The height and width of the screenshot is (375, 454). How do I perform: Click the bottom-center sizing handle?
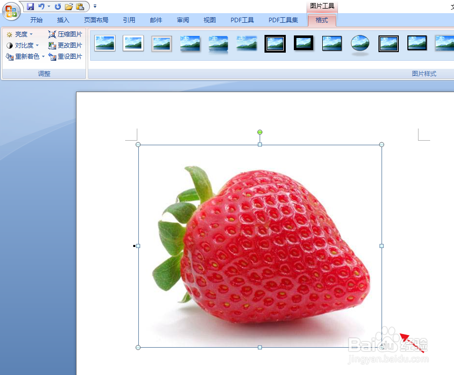tap(260, 347)
